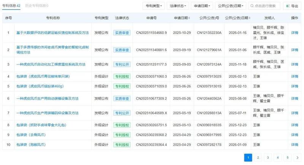Click 详情 for row 3
The height and width of the screenshot is (165, 304).
point(294,64)
